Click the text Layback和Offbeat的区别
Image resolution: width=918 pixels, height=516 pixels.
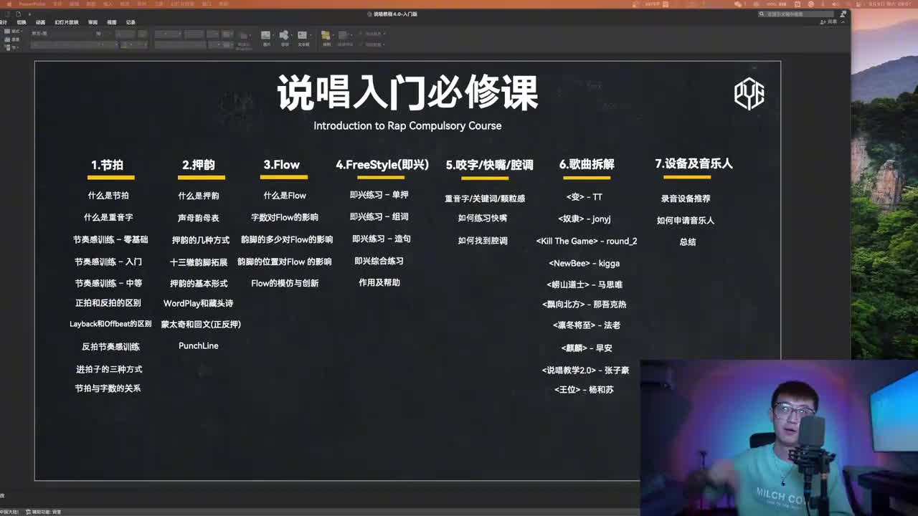point(110,324)
